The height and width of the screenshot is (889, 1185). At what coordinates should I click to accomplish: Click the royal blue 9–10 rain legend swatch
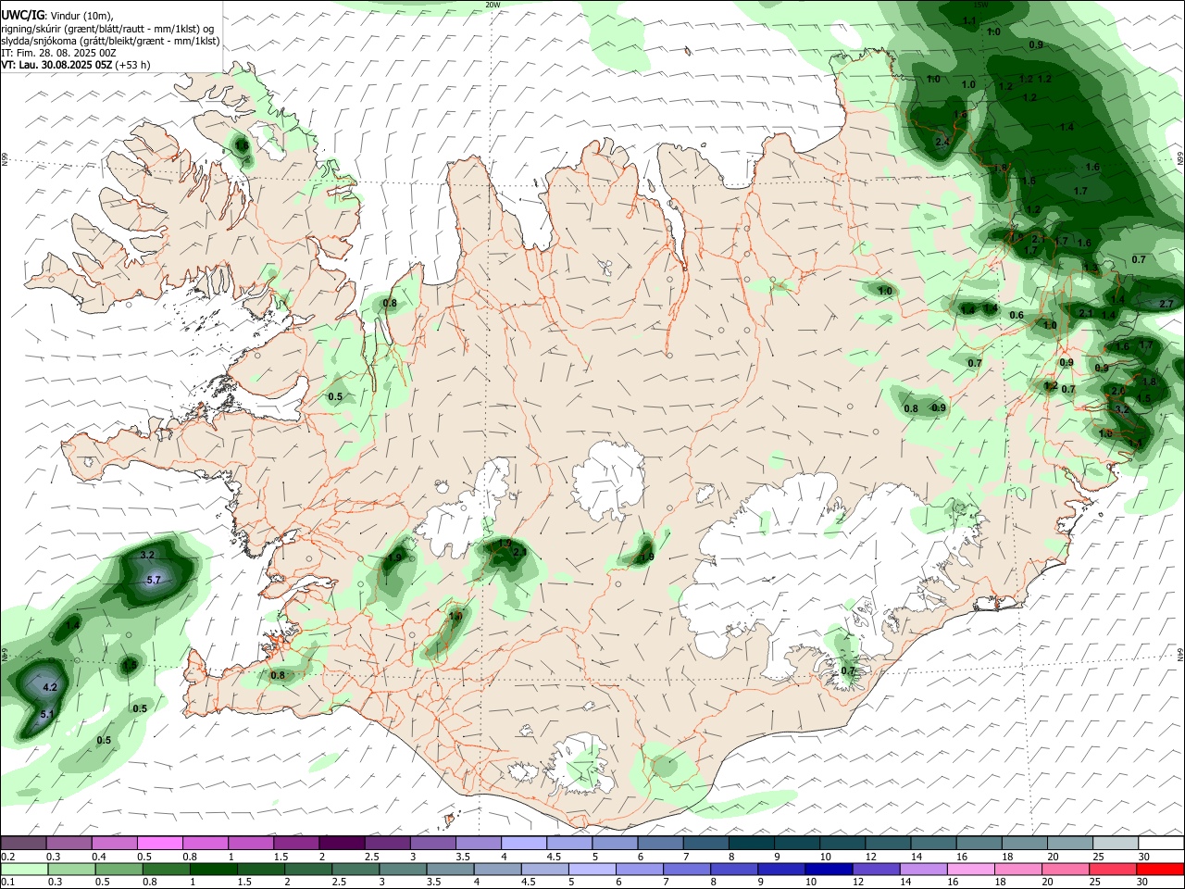pyautogui.click(x=780, y=870)
